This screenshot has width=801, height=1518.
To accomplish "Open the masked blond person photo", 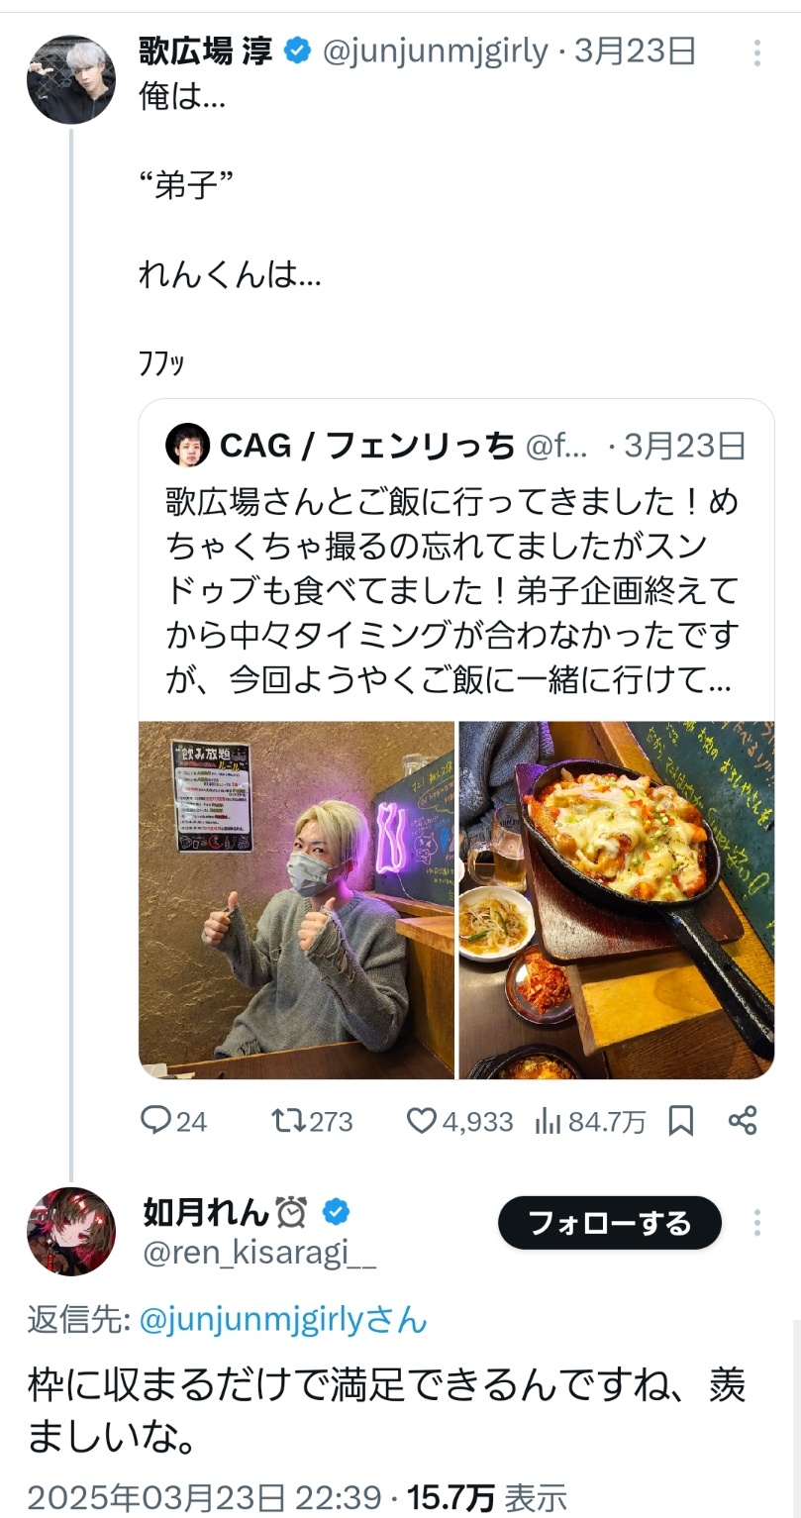I will [296, 899].
